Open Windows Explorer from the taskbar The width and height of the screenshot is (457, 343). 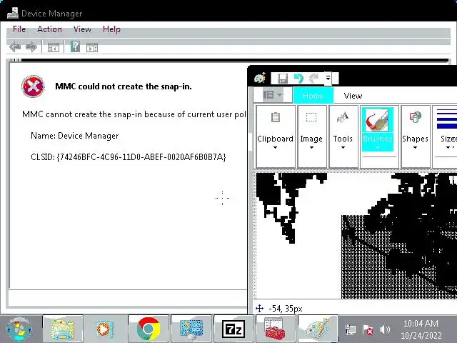[x=63, y=329]
